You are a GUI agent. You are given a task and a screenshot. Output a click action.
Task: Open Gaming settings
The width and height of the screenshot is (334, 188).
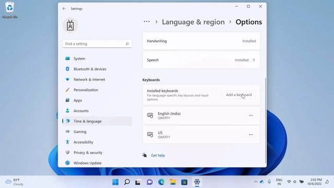[x=97, y=132]
